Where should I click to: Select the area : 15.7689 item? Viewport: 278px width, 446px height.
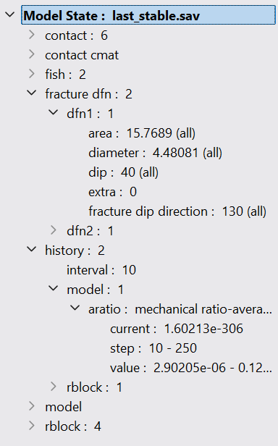pyautogui.click(x=142, y=133)
